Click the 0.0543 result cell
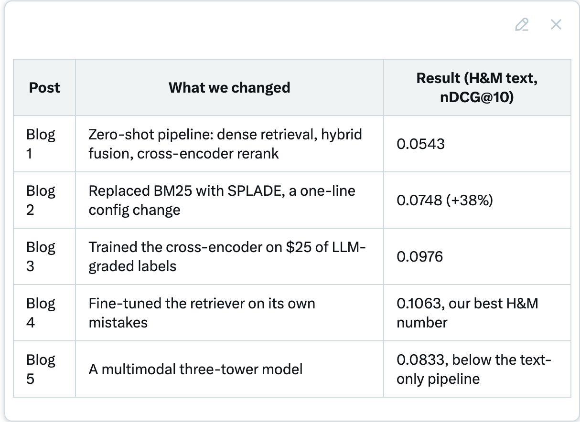 (x=477, y=144)
